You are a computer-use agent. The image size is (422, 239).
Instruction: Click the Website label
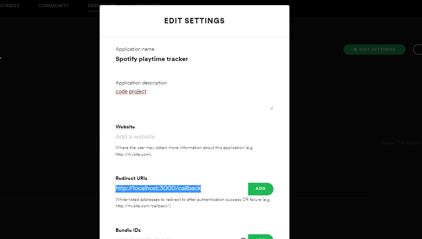(125, 127)
